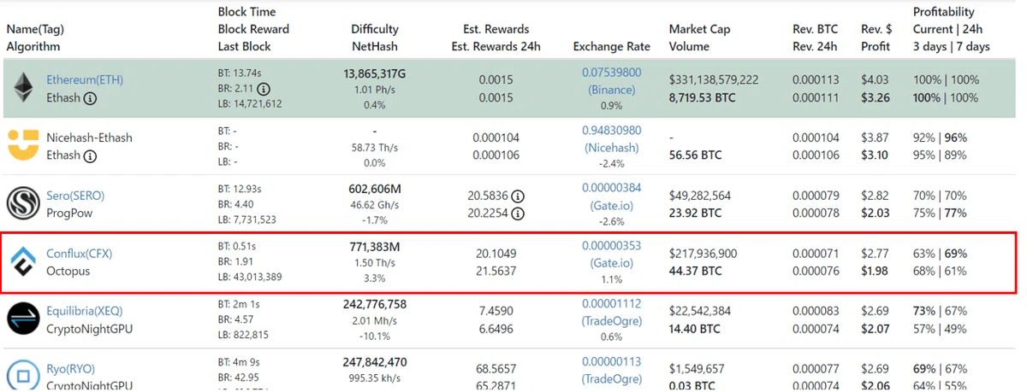Click the Market Cap Volume column header
Viewport: 1027px width, 392px height.
point(700,38)
